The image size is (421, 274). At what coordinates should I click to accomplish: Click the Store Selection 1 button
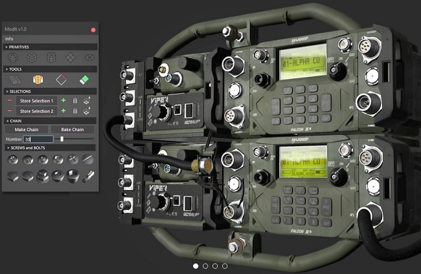click(x=36, y=101)
